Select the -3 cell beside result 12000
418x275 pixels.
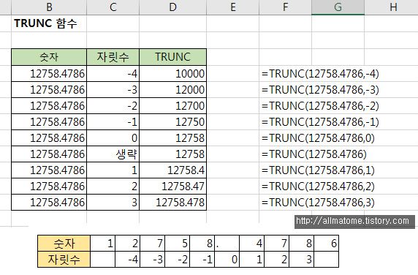click(x=113, y=90)
